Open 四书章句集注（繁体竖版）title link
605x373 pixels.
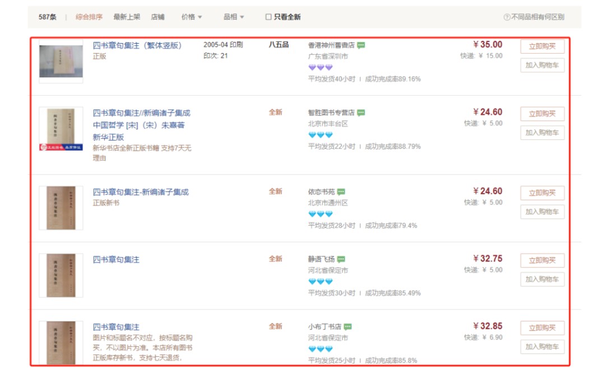(137, 45)
